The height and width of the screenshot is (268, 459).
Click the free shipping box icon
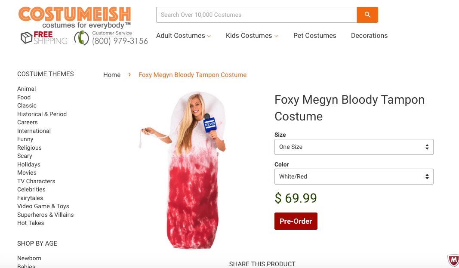pyautogui.click(x=27, y=38)
